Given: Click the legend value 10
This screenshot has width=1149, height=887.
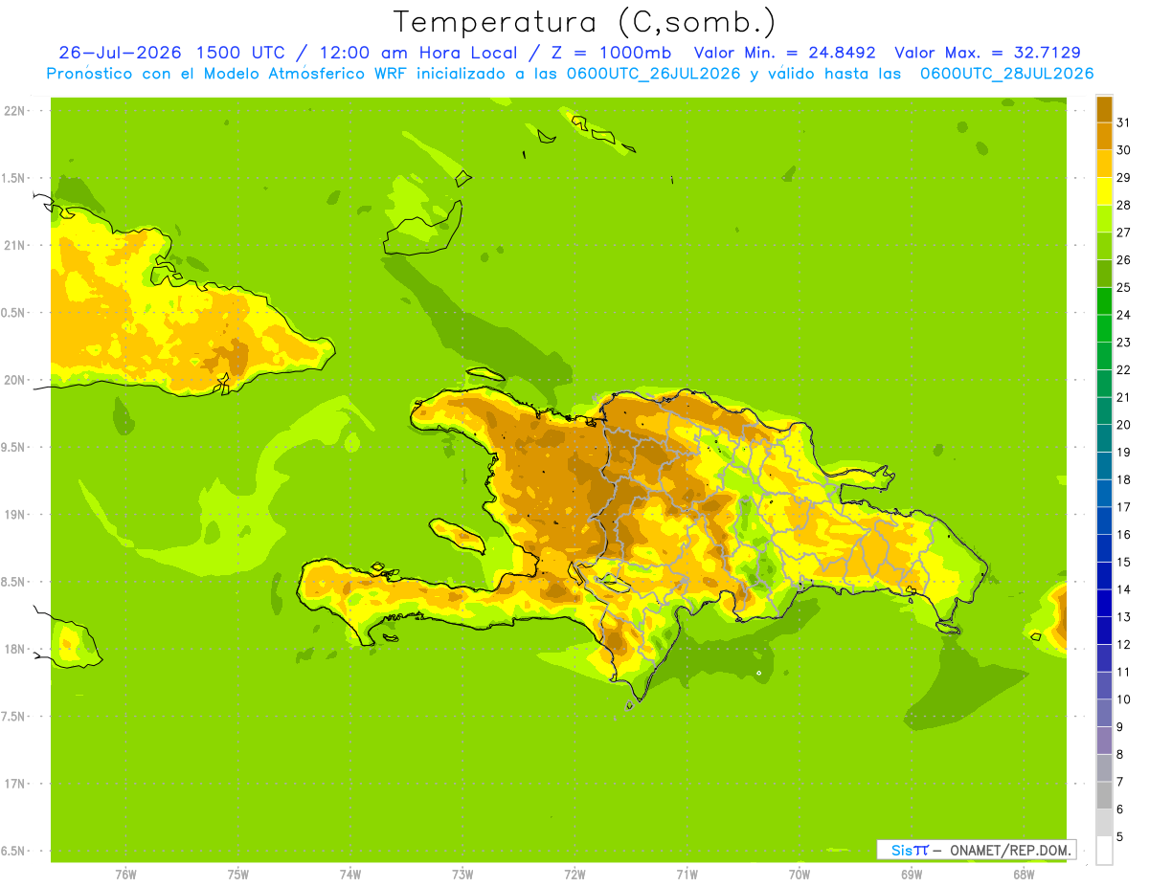Looking at the screenshot, I should click(x=1123, y=699).
